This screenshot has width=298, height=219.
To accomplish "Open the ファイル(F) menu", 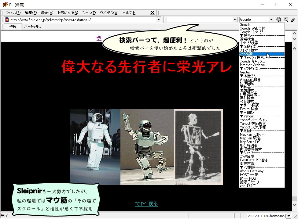I will click(x=13, y=13).
